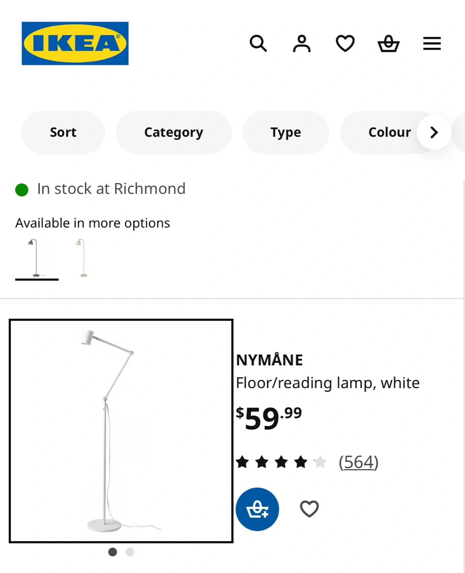This screenshot has width=465, height=573.
Task: Open the NYMÅNE product title link
Action: [269, 360]
